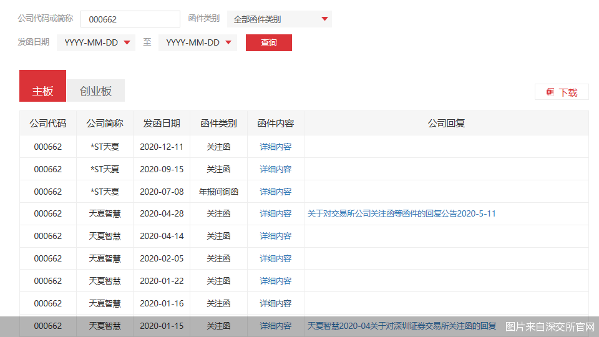The width and height of the screenshot is (599, 337).
Task: Click the 发函日期 column header
Action: (x=162, y=124)
